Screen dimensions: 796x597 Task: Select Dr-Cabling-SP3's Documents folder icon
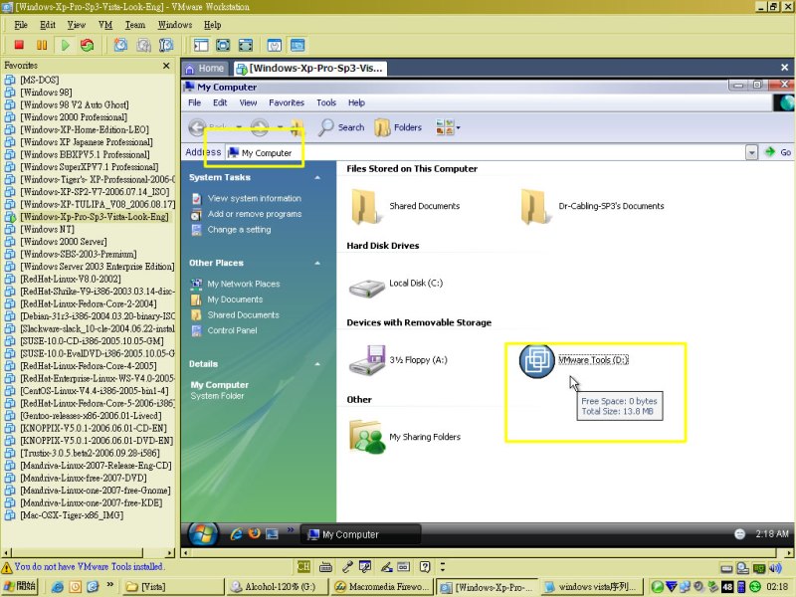coord(534,207)
